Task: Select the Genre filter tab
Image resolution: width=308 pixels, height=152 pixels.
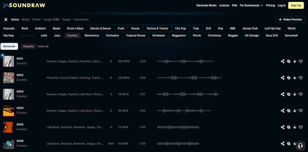Action: [x=15, y=20]
